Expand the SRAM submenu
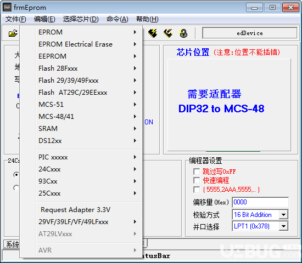This screenshot has width=302, height=263. (x=88, y=128)
